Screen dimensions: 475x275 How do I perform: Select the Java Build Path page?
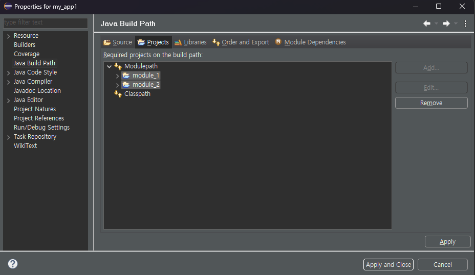[x=34, y=63]
